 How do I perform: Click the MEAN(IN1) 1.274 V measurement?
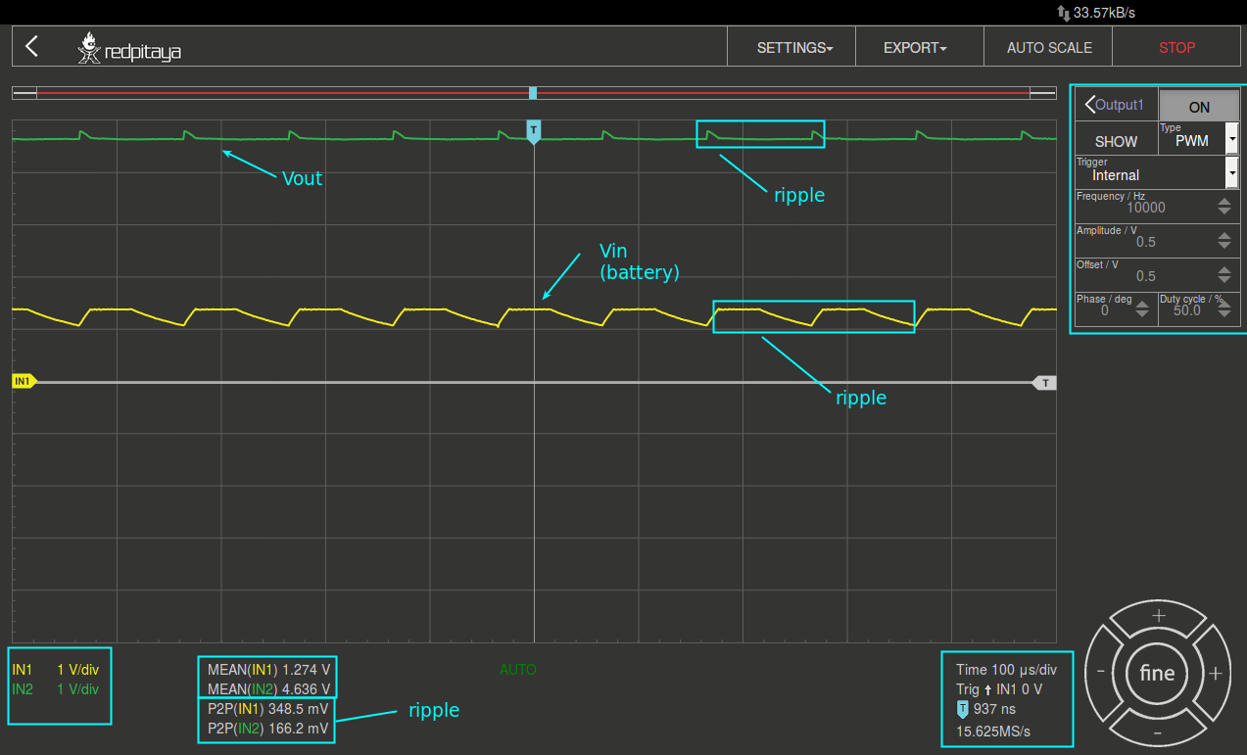tap(268, 670)
